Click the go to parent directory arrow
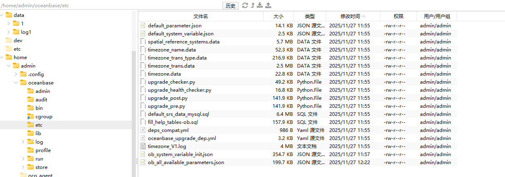The image size is (505, 177). click(x=253, y=5)
